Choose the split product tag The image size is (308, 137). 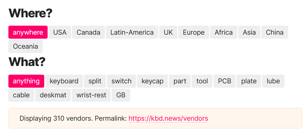(x=95, y=81)
